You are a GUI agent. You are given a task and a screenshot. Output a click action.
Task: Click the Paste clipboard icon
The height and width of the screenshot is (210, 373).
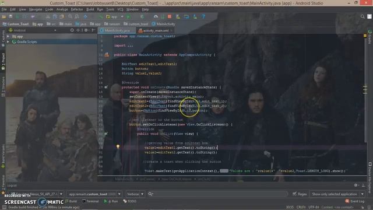[x=62, y=17]
